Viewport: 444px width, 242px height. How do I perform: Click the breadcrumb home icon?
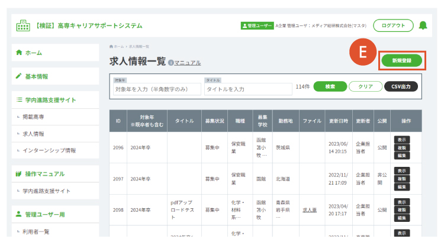pos(111,46)
